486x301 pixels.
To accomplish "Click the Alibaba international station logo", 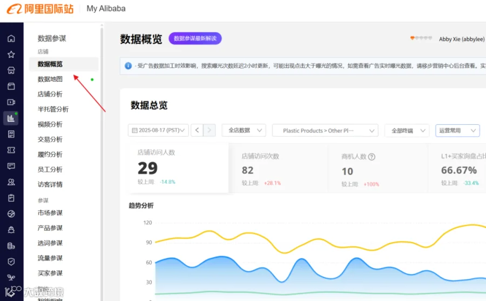I will coord(40,9).
